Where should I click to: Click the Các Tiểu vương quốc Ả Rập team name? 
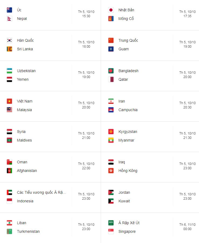(41, 192)
